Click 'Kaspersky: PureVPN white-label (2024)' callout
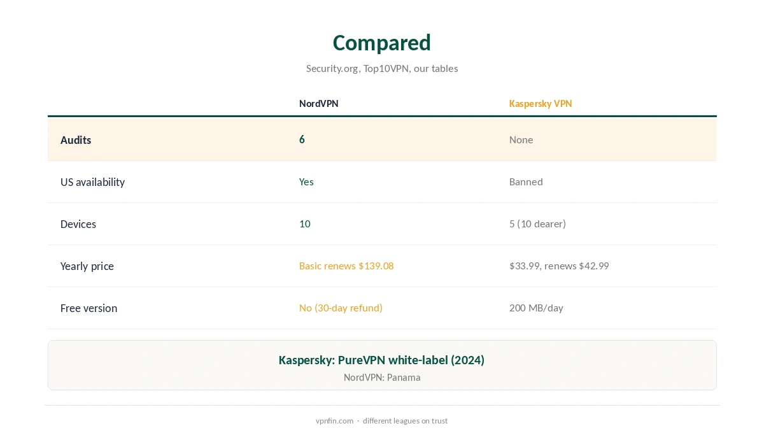 pos(381,360)
